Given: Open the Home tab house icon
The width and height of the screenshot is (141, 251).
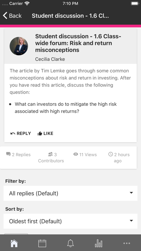Looking at the screenshot, I should pos(14,243).
